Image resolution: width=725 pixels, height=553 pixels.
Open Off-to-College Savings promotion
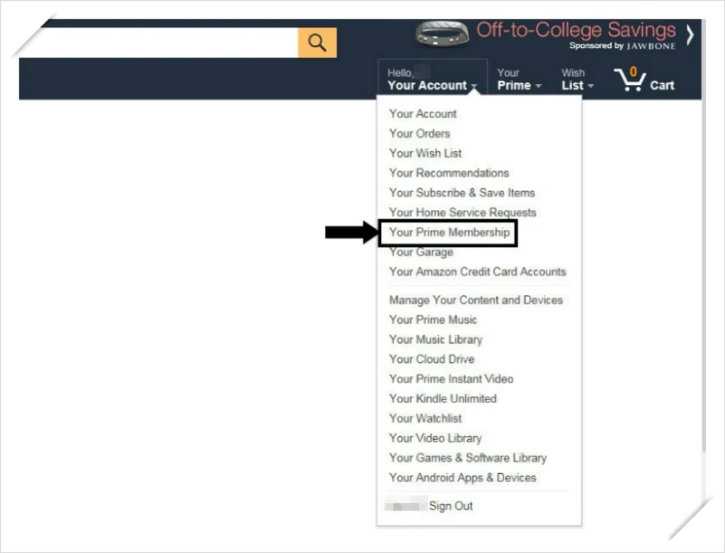(576, 30)
